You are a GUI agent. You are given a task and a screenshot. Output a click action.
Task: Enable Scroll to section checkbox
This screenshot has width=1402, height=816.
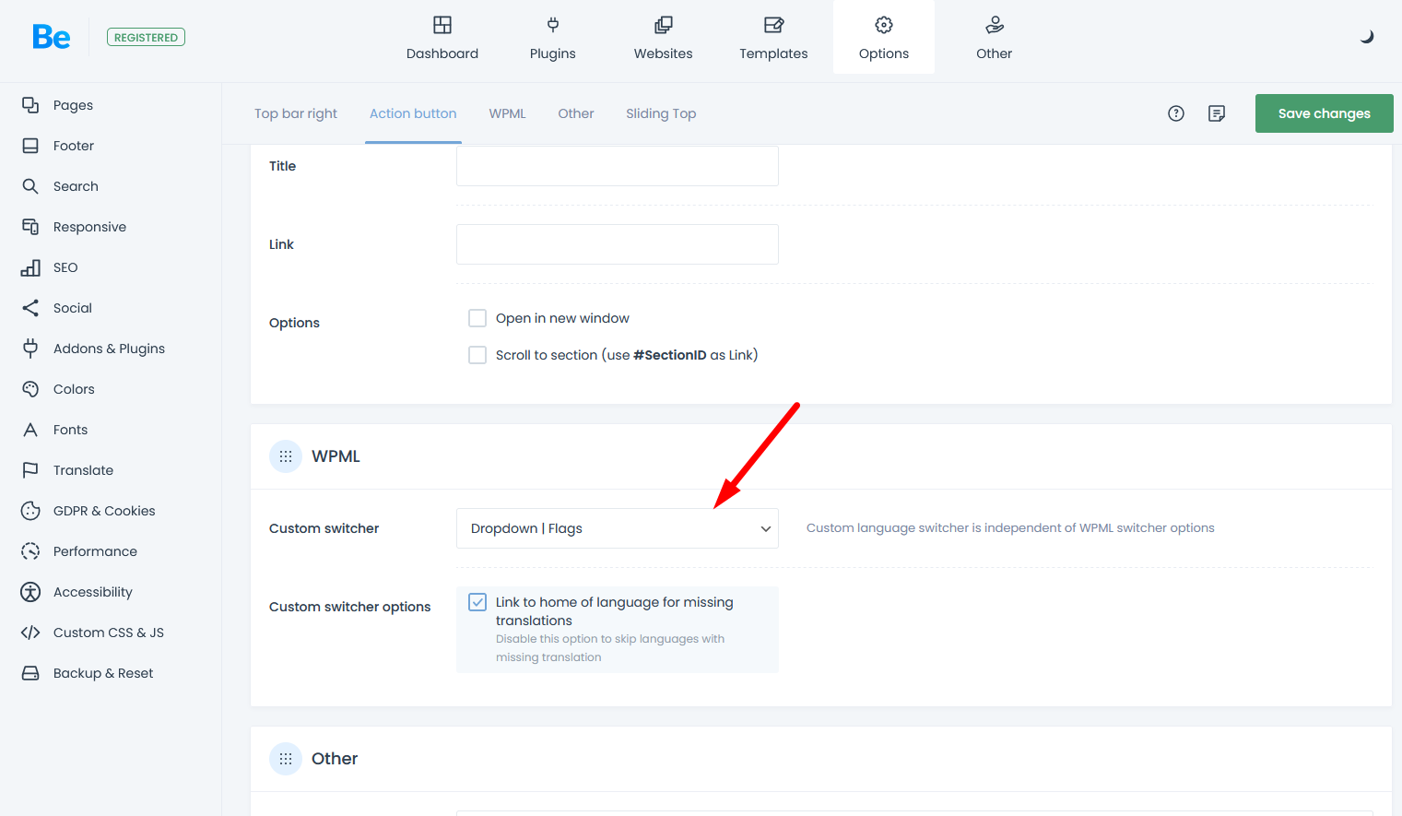pos(477,355)
